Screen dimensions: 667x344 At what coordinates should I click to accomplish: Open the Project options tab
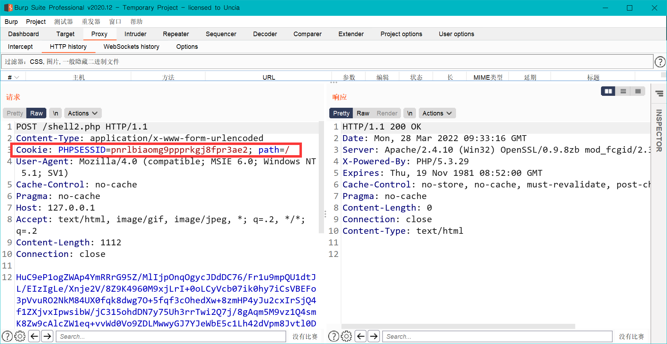tap(401, 34)
